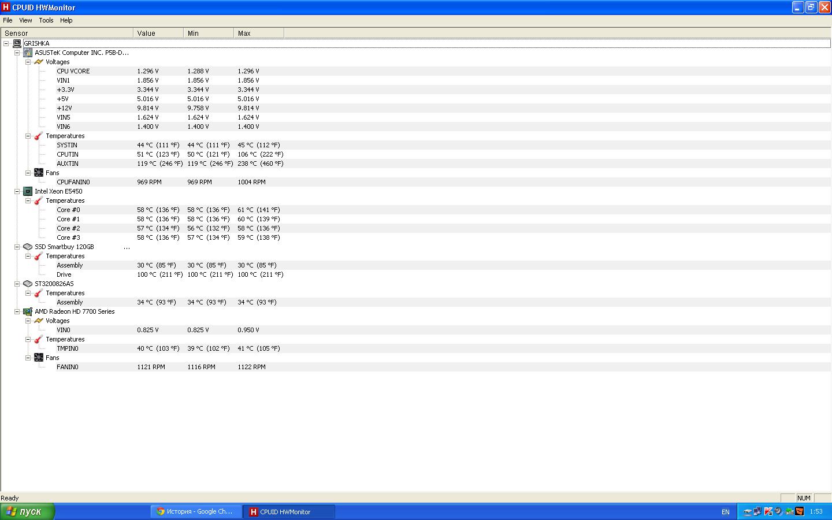Open the Tools menu

[46, 20]
